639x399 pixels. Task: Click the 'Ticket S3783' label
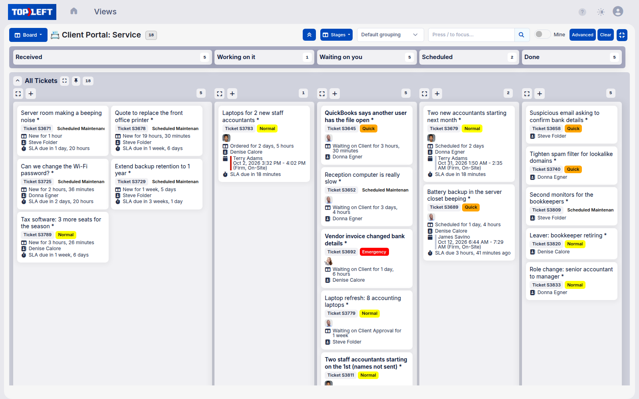(239, 128)
